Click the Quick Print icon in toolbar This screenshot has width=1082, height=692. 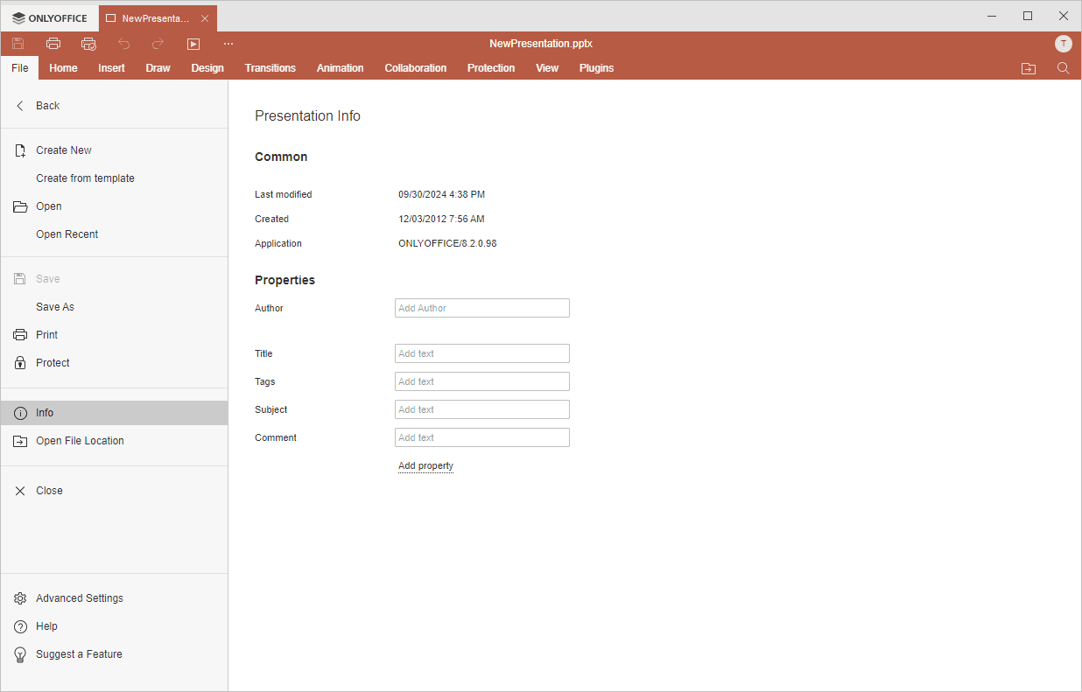point(88,44)
